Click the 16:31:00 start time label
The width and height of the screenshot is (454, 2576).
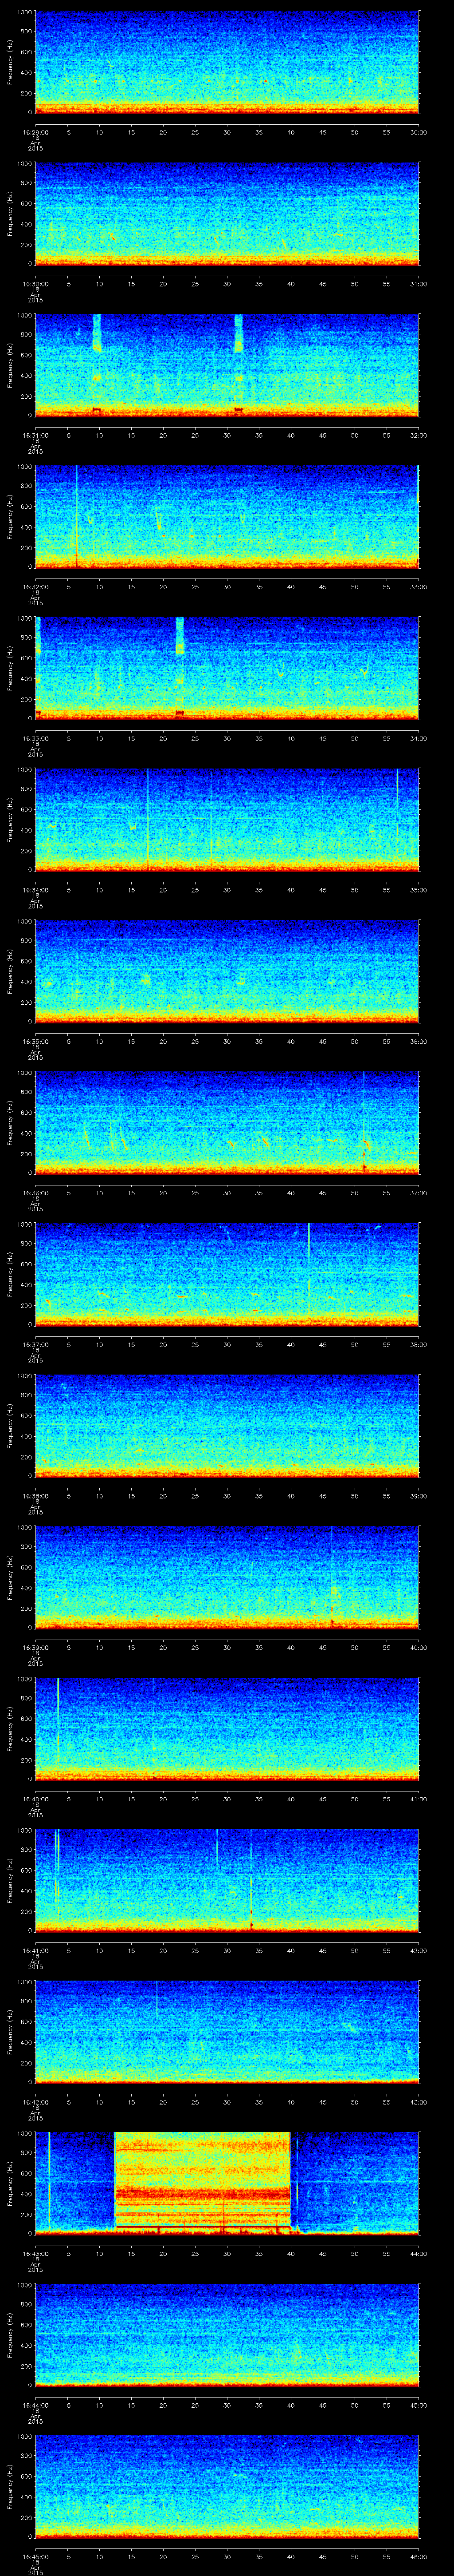click(35, 435)
